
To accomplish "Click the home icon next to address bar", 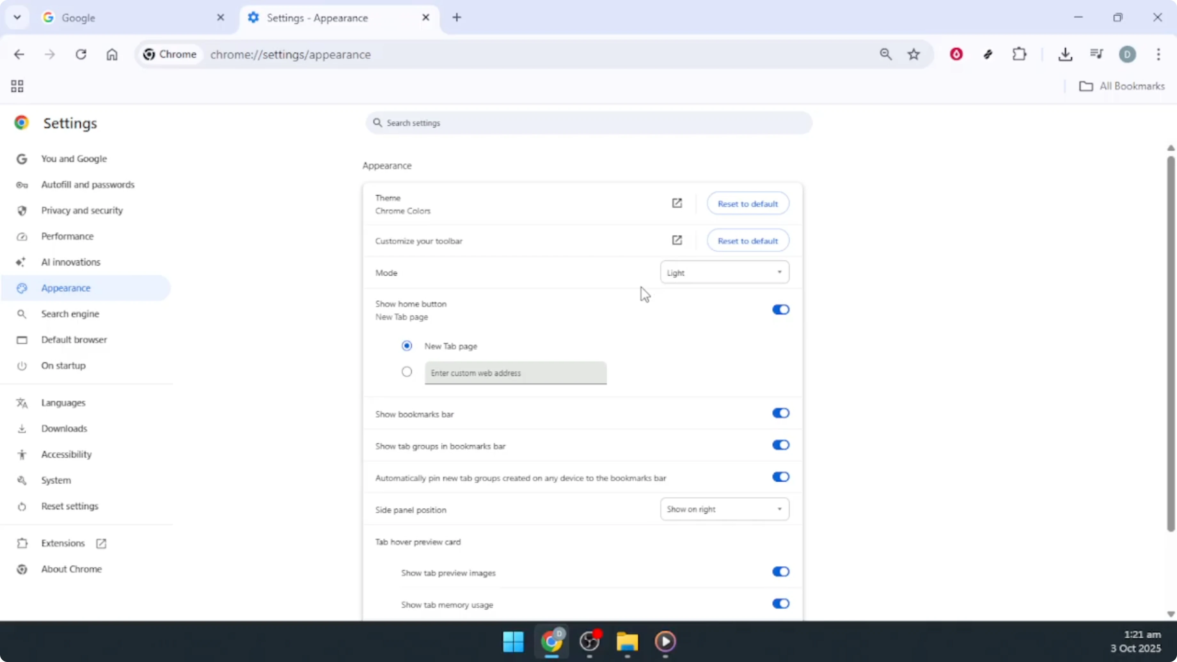I will point(112,54).
